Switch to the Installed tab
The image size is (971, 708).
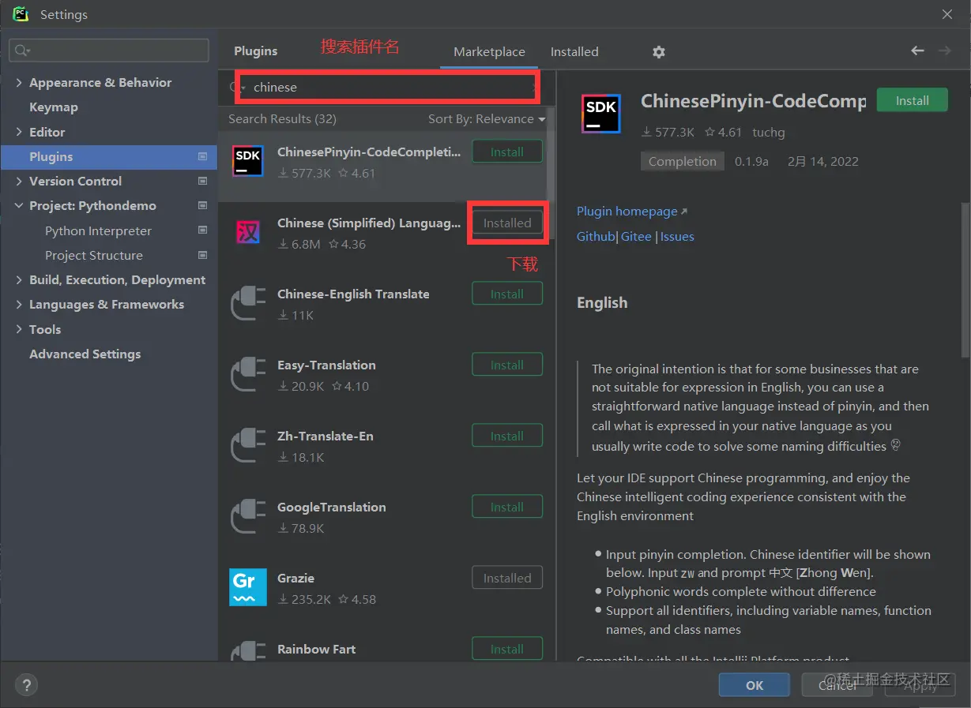click(x=574, y=51)
